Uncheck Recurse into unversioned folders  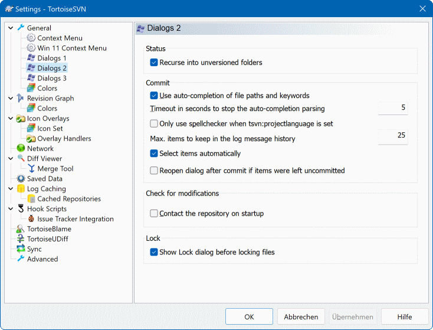(x=154, y=63)
